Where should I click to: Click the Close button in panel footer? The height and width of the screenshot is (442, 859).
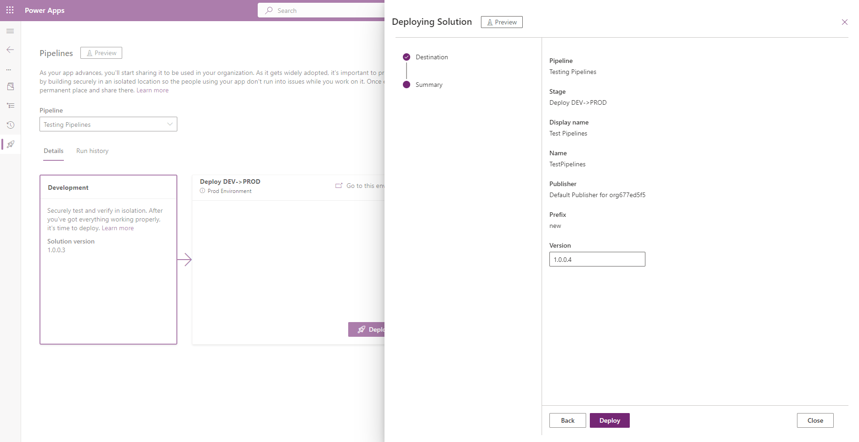point(815,420)
